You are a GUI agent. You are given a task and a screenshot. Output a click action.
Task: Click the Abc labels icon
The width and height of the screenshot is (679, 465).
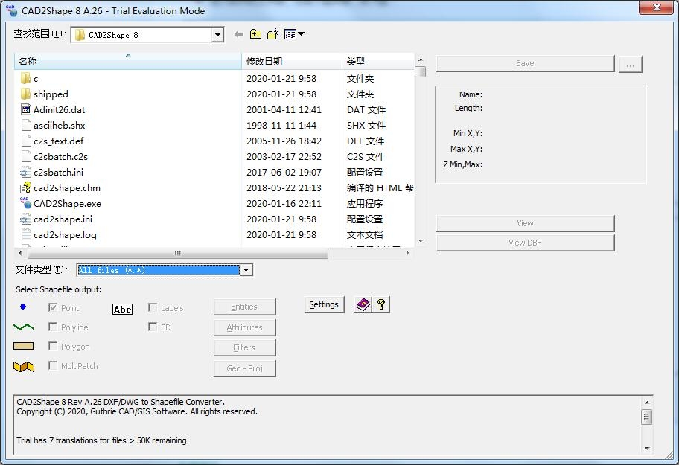pos(123,309)
